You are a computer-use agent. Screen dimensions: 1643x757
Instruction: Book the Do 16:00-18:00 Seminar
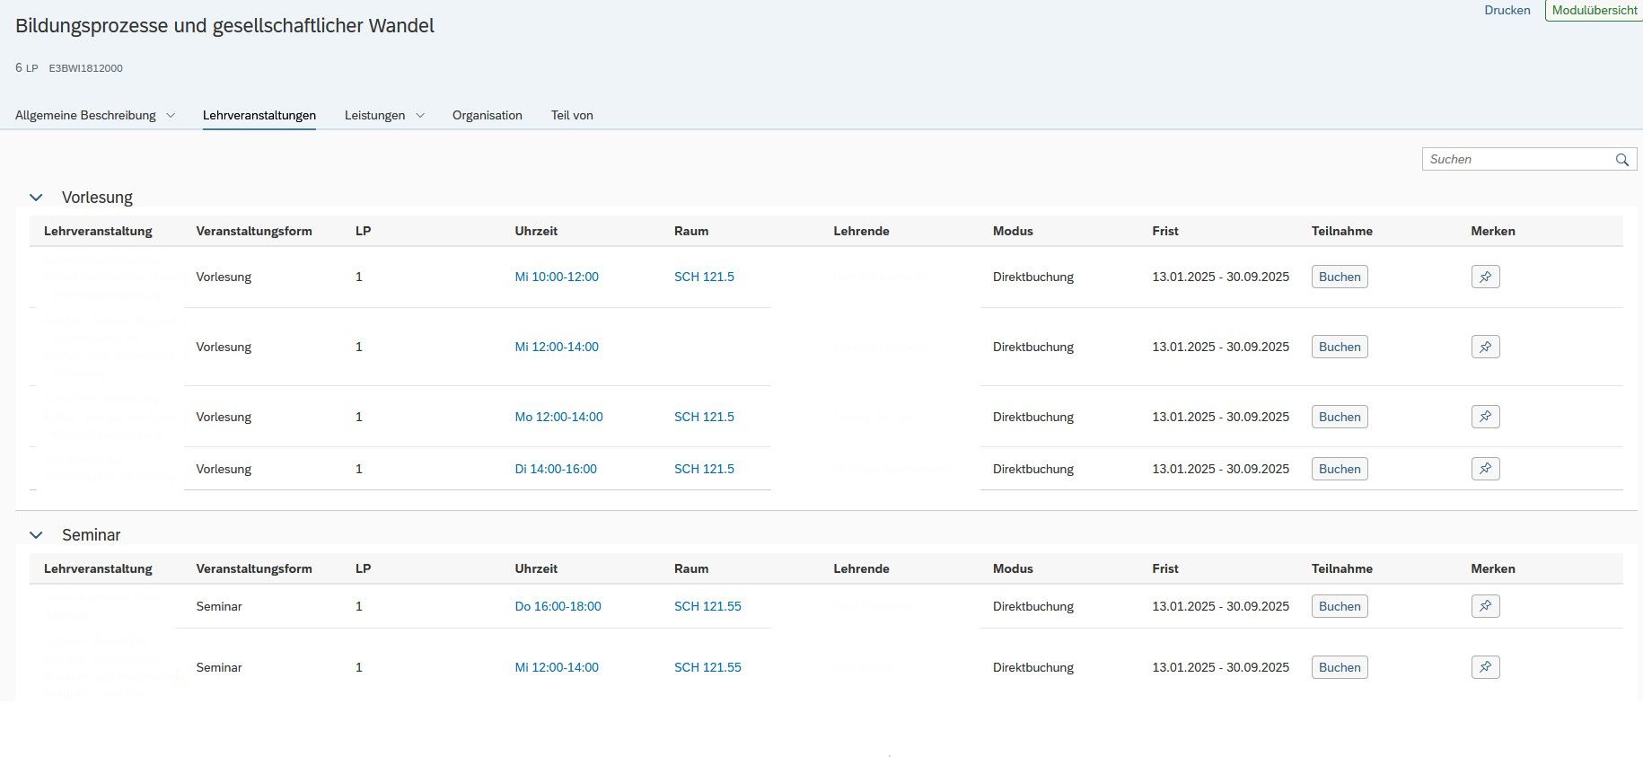[x=1340, y=606]
